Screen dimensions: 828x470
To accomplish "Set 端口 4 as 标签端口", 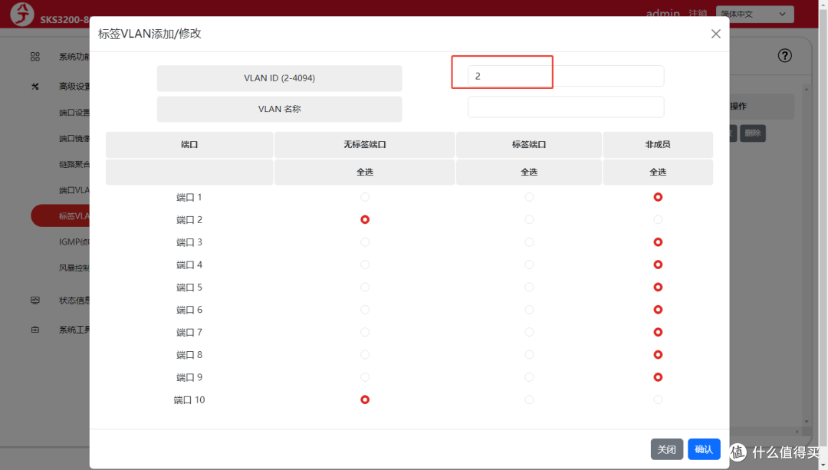I will click(529, 265).
